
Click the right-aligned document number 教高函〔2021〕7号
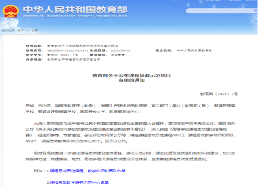[x=219, y=94]
